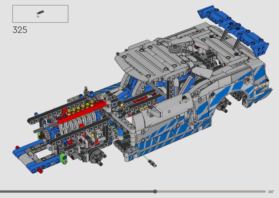
Task: Click the gear-shaped progress handle
Action: [155, 191]
